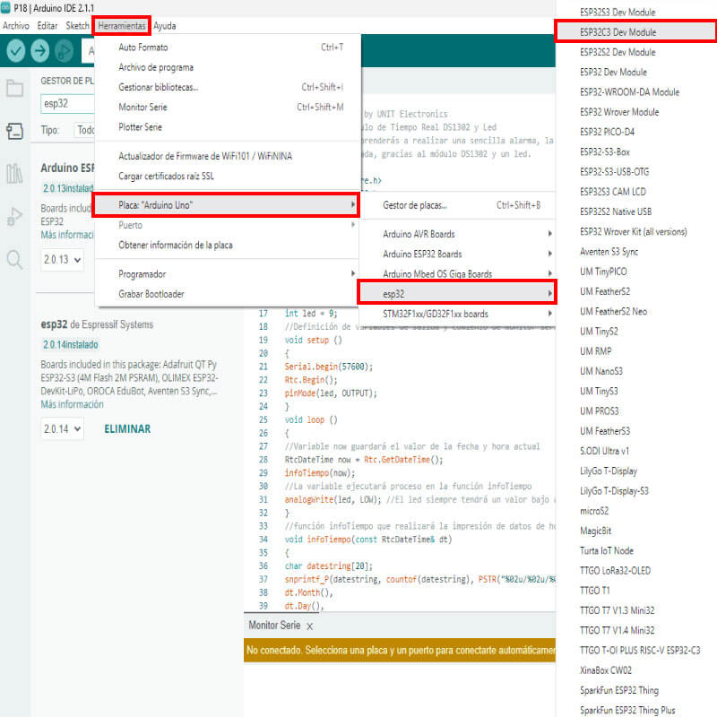Open the Ayuda menu

click(165, 26)
